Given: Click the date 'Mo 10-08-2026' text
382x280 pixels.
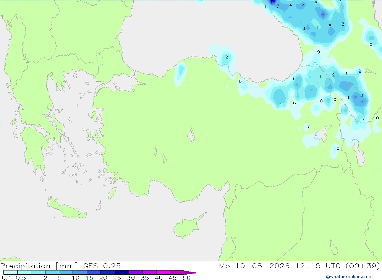Looking at the screenshot, I should [254, 266].
